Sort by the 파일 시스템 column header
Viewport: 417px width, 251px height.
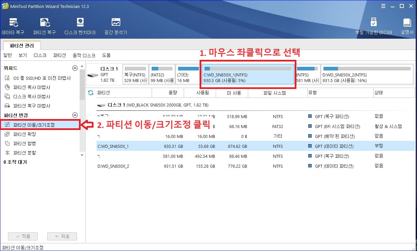(x=278, y=93)
